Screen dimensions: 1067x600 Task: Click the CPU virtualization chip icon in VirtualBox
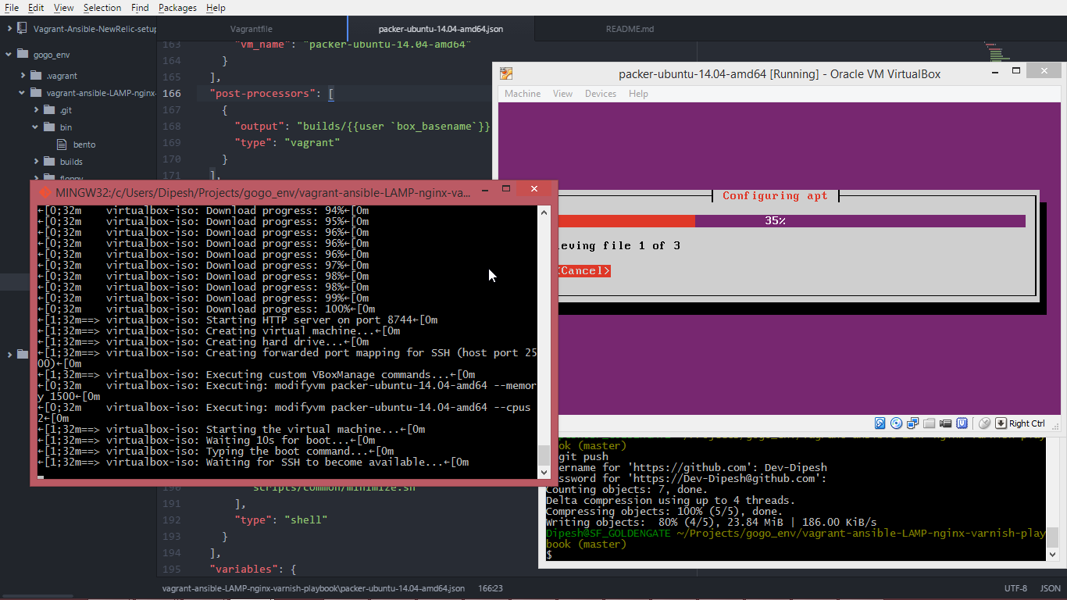[x=962, y=423]
